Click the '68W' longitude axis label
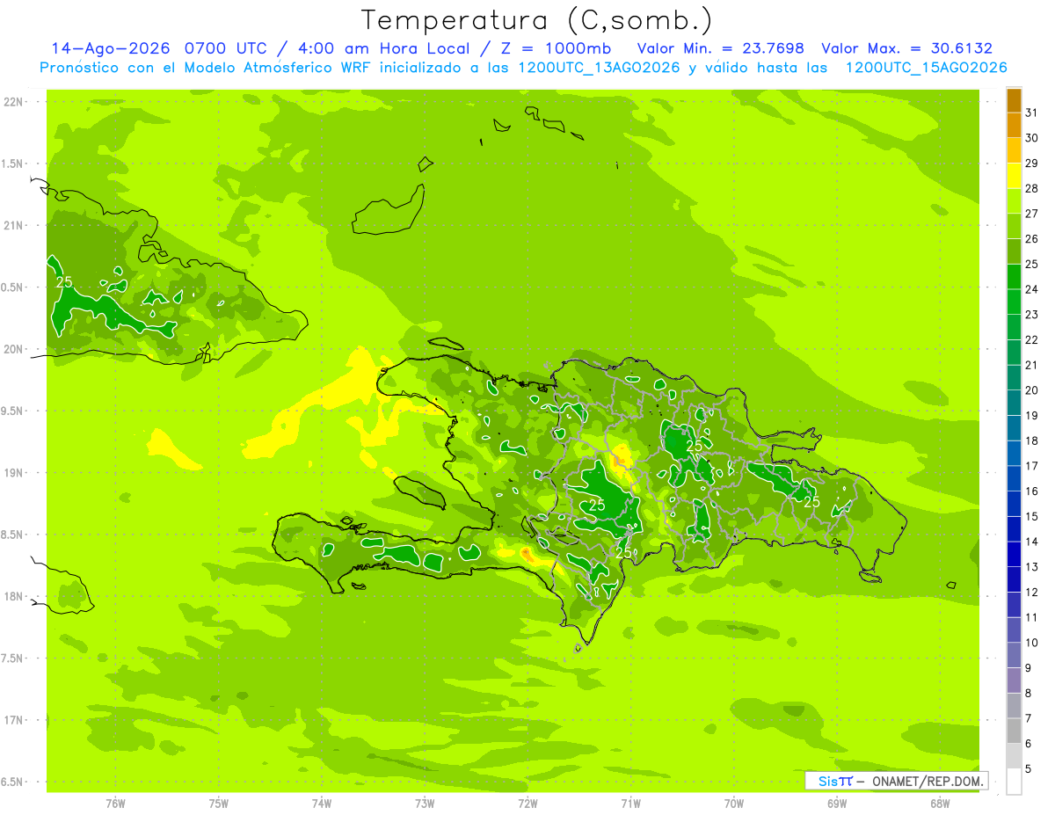Image resolution: width=1055 pixels, height=815 pixels. pos(940,803)
